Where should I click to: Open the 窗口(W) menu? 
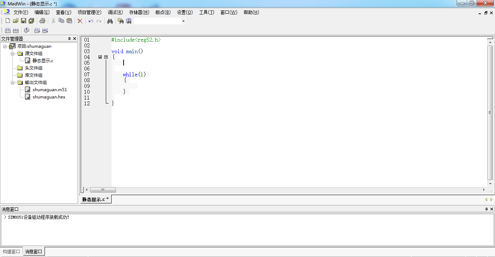[229, 12]
